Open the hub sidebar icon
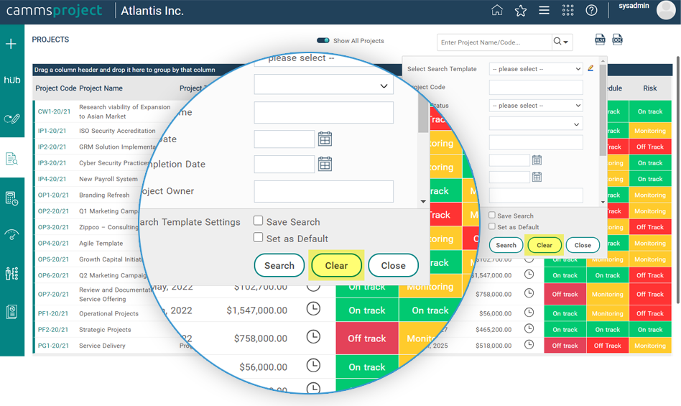 11,80
